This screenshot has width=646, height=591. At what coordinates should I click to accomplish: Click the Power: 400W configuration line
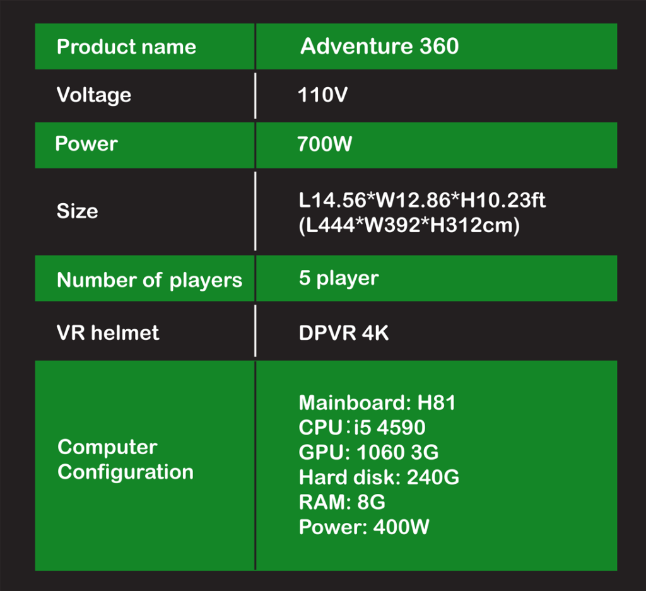point(364,527)
